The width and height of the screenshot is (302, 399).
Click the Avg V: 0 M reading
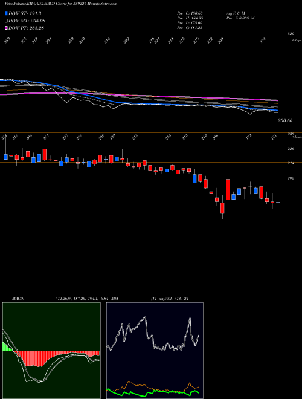tap(236, 13)
